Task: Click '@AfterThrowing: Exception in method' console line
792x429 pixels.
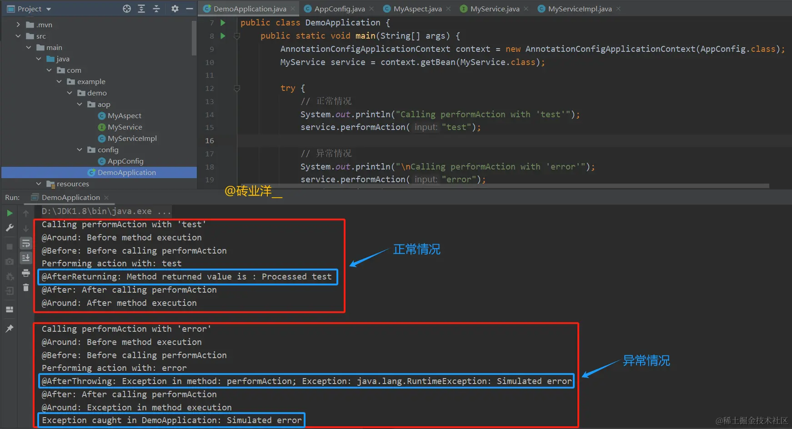Action: point(307,381)
